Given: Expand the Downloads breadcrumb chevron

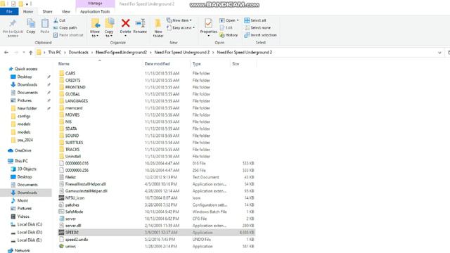Looking at the screenshot, I should (x=92, y=53).
